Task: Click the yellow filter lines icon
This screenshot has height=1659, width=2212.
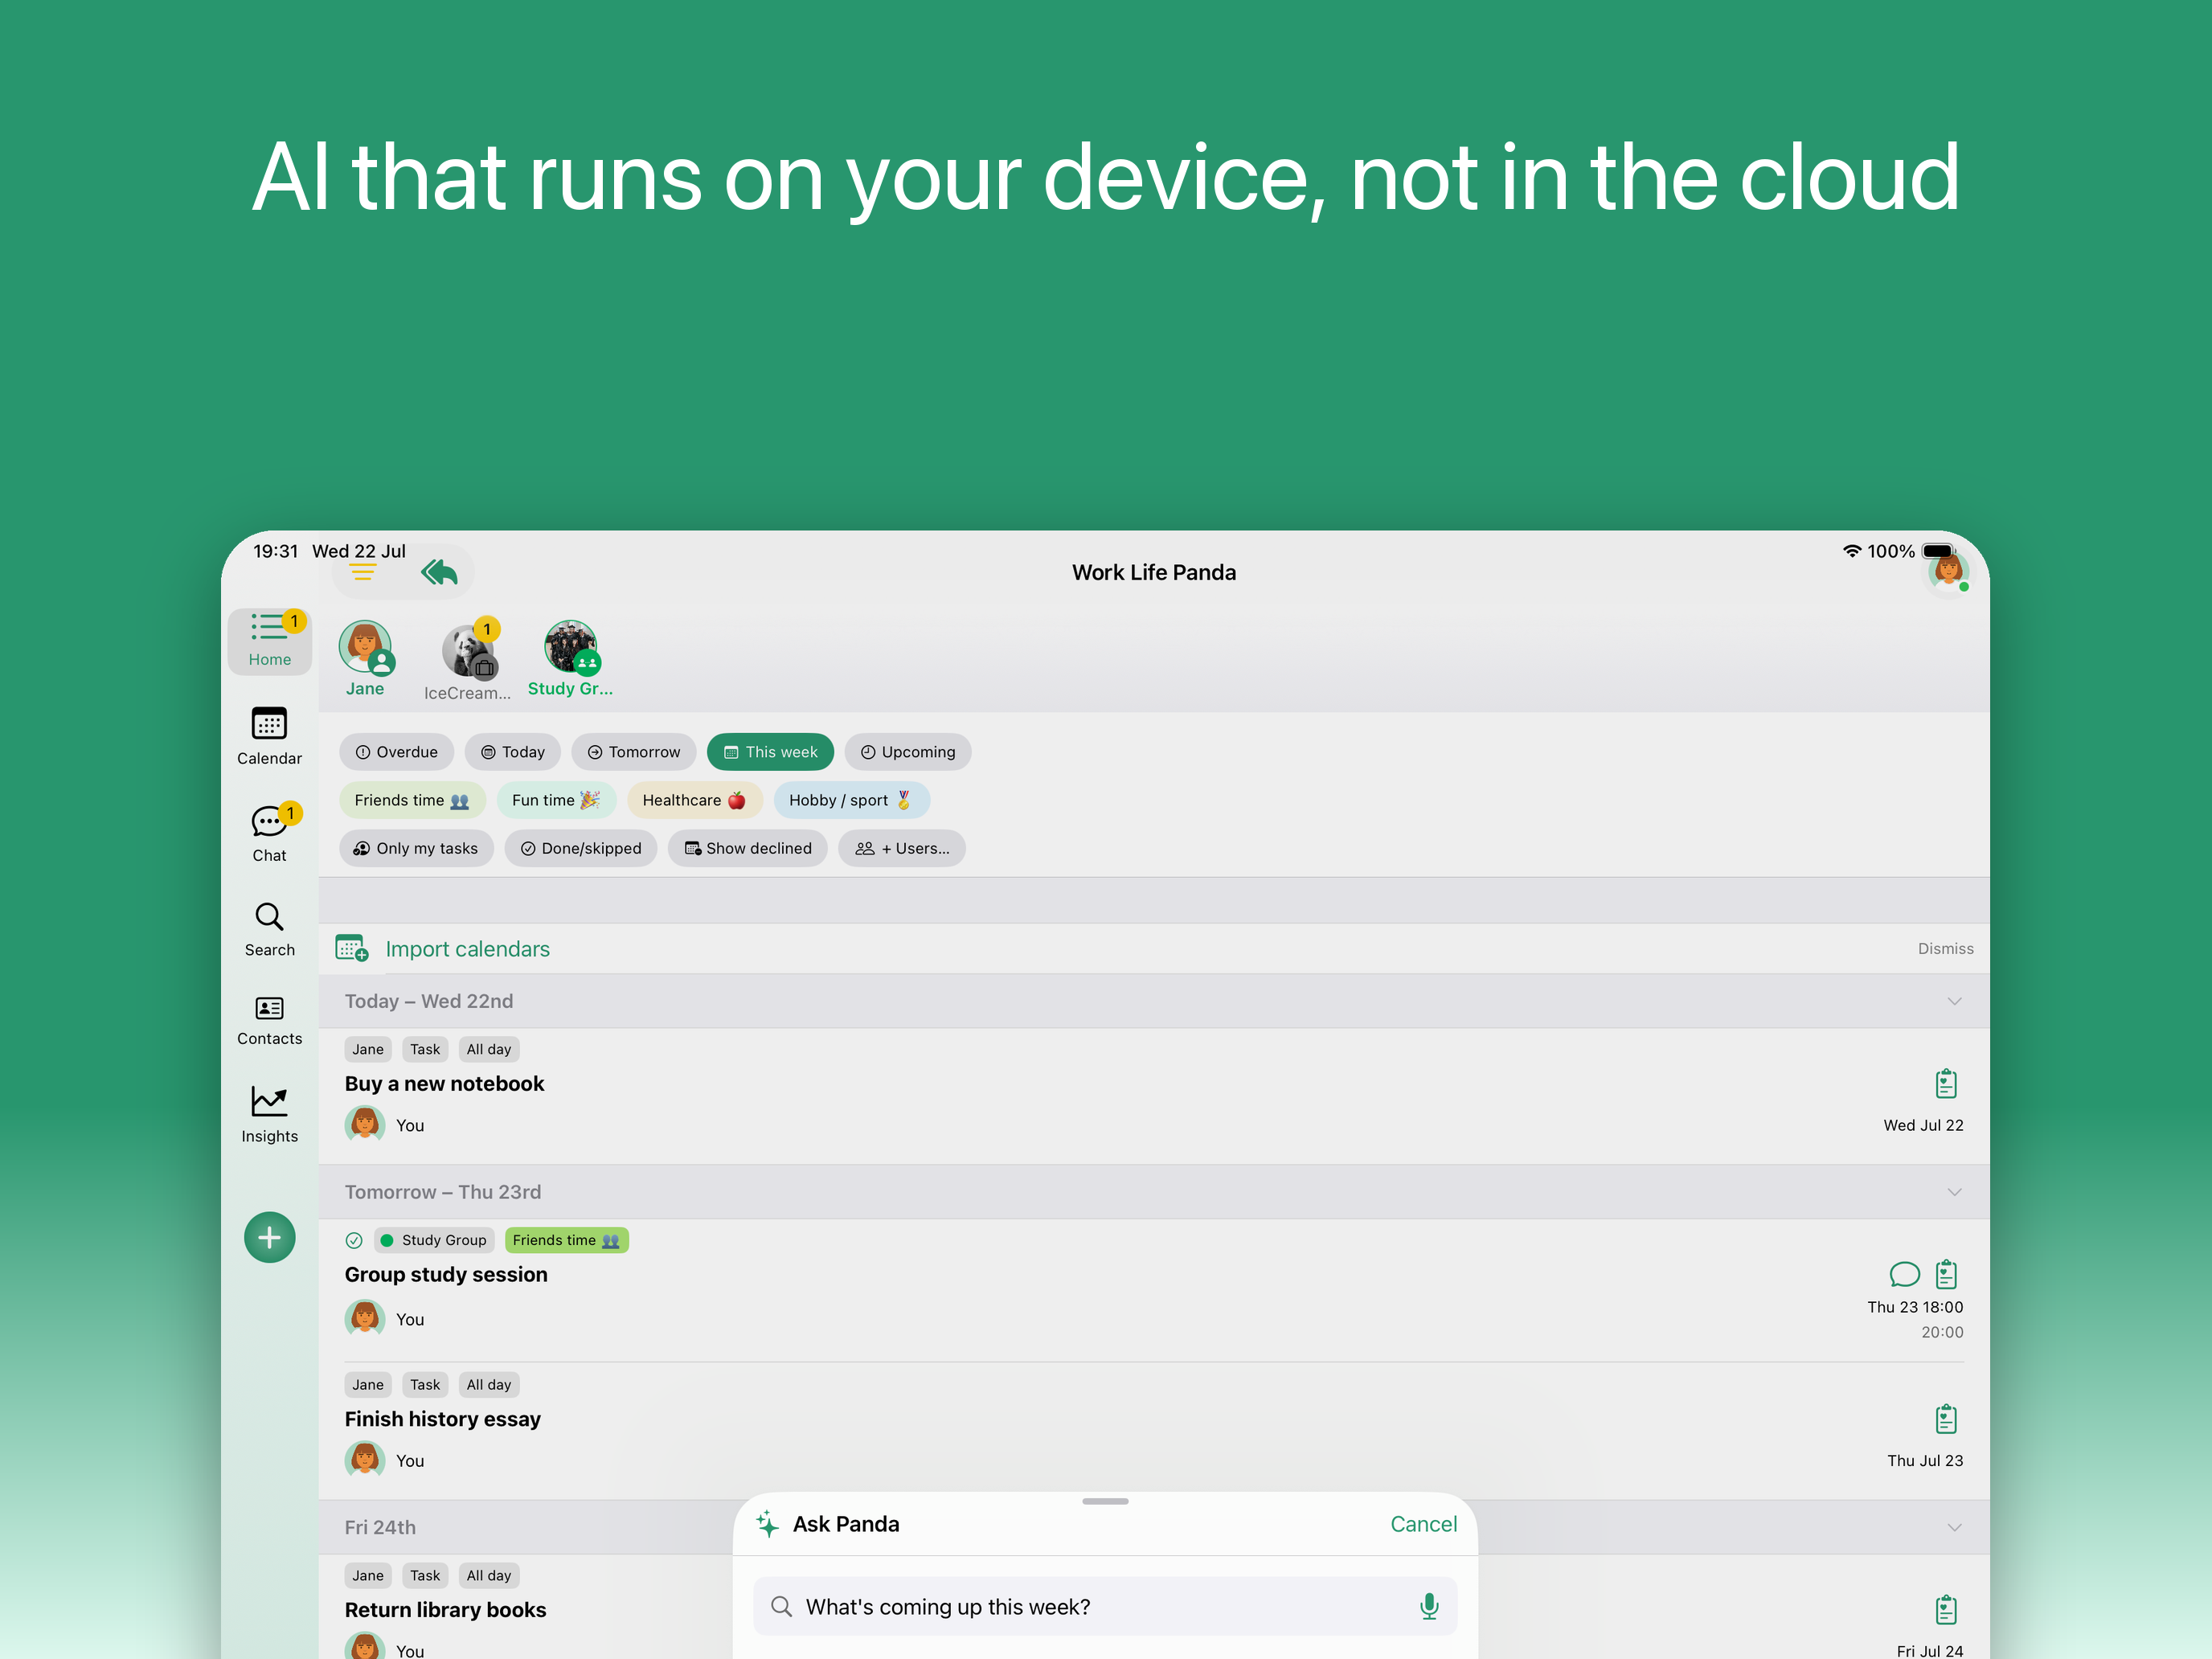Action: pyautogui.click(x=363, y=572)
